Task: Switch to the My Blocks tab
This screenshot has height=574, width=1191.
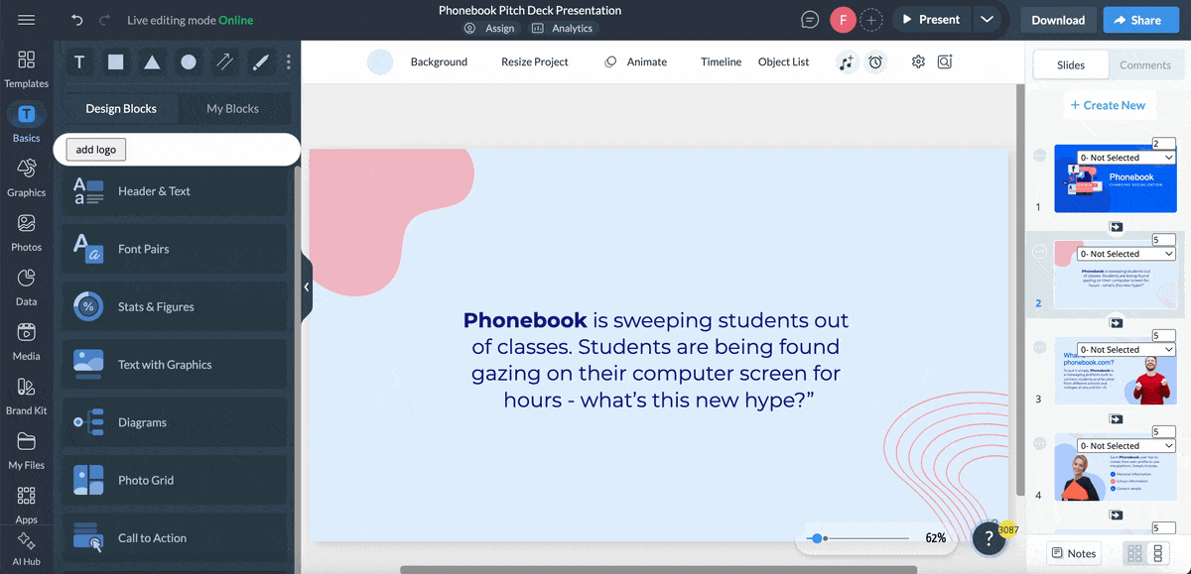Action: (x=235, y=108)
